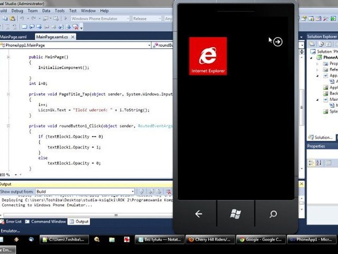Click the Start Debugging play arrow
This screenshot has height=254, width=338.
coord(66,19)
